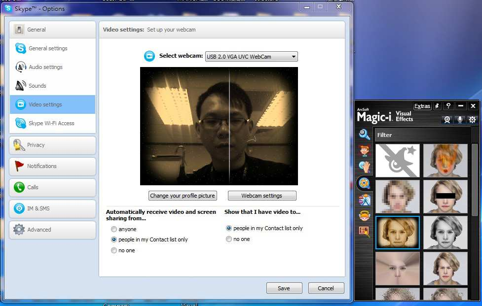Open Webcam settings button
The image size is (482, 306).
pos(262,196)
